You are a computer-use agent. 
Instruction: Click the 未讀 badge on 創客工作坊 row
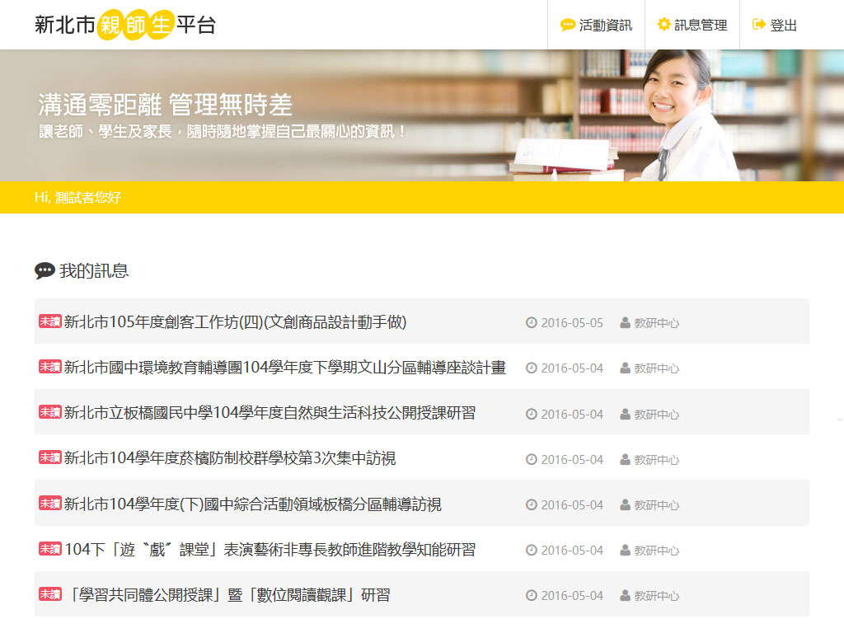pyautogui.click(x=50, y=321)
